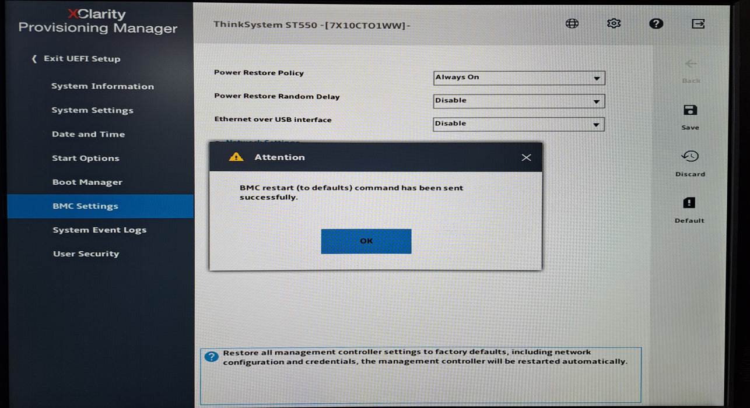This screenshot has height=408, width=750.
Task: Click the Power Restore Random Delay label
Action: coord(277,96)
